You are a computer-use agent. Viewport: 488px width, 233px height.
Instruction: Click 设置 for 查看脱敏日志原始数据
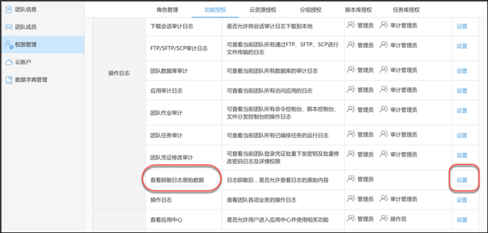462,180
